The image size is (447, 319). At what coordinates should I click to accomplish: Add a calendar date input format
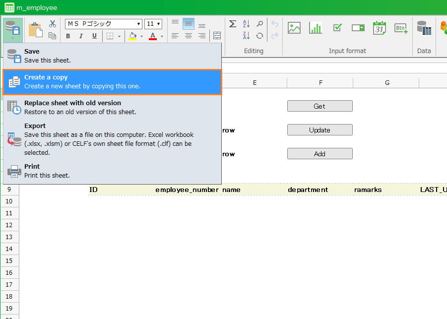pyautogui.click(x=380, y=28)
